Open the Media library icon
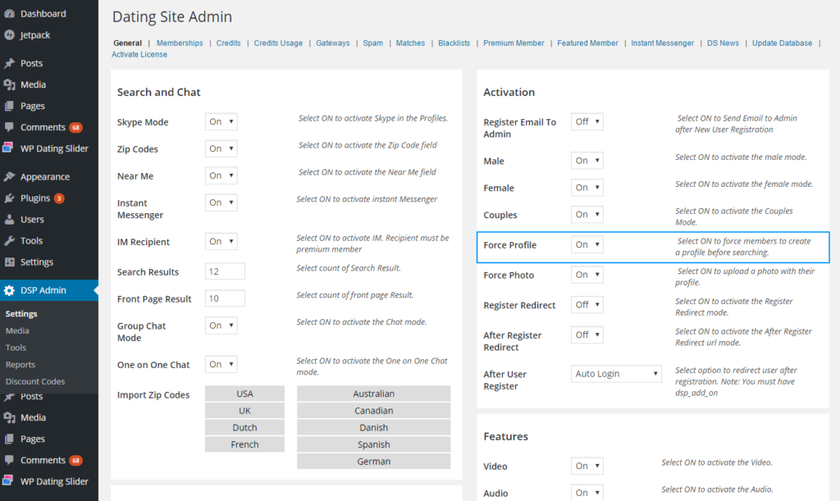Viewport: 840px width, 501px height. [33, 85]
